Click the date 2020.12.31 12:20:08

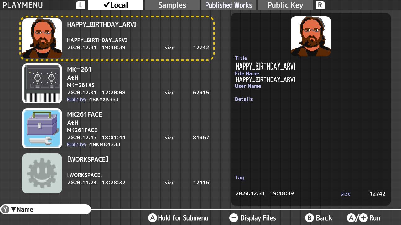pyautogui.click(x=96, y=92)
